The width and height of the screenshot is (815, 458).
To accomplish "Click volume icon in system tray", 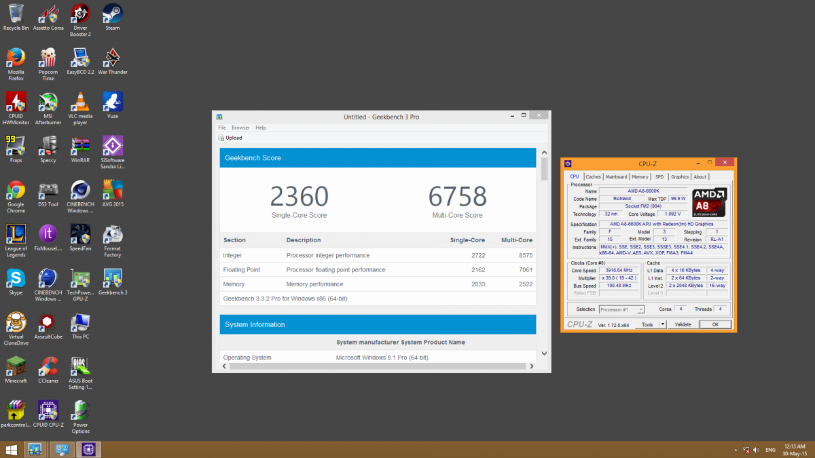I will (x=756, y=450).
